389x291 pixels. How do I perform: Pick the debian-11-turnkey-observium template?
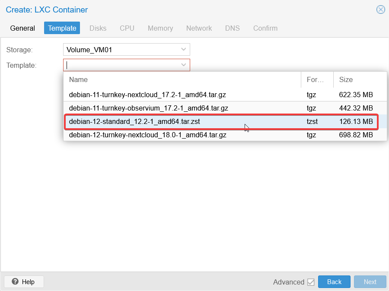[225, 108]
